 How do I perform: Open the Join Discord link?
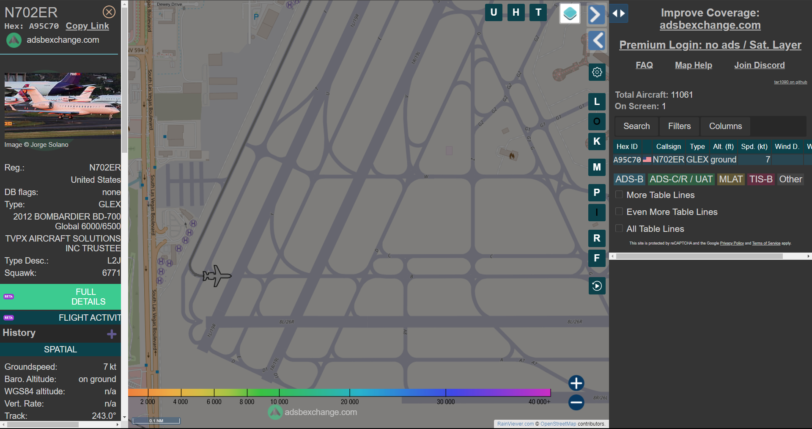760,65
